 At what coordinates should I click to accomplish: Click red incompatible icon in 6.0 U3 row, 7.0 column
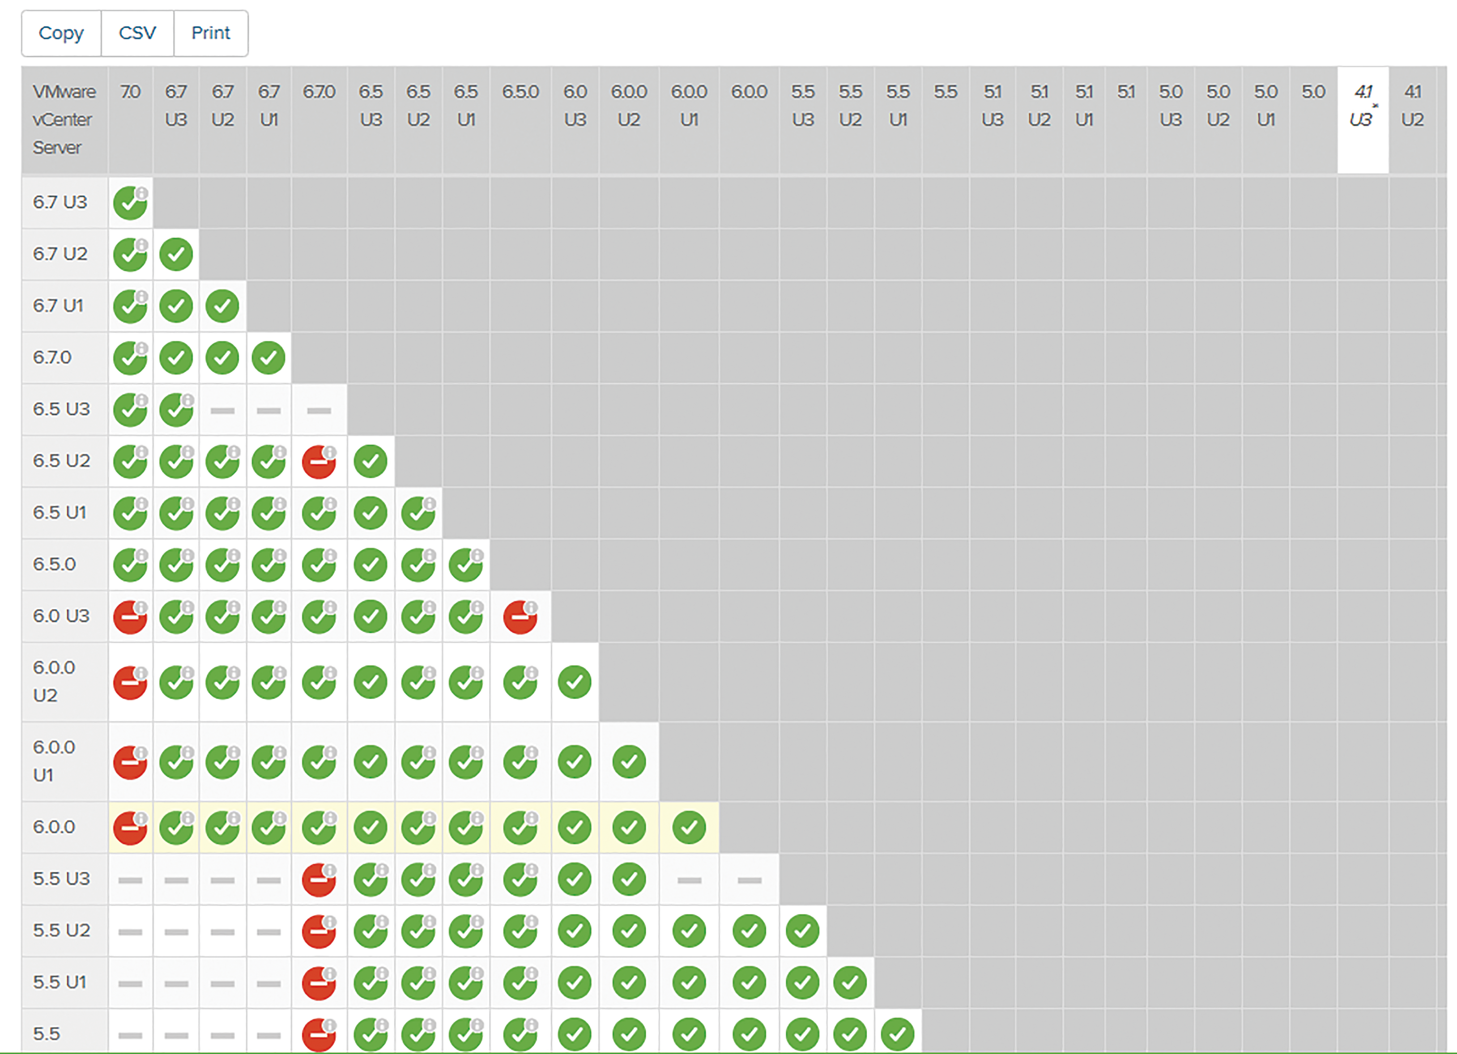coord(130,617)
